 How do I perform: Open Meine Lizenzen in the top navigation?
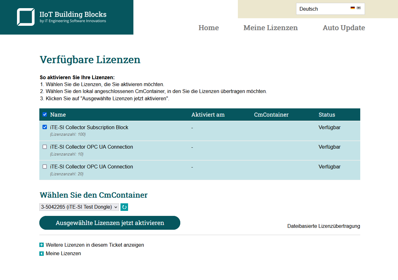pos(271,28)
